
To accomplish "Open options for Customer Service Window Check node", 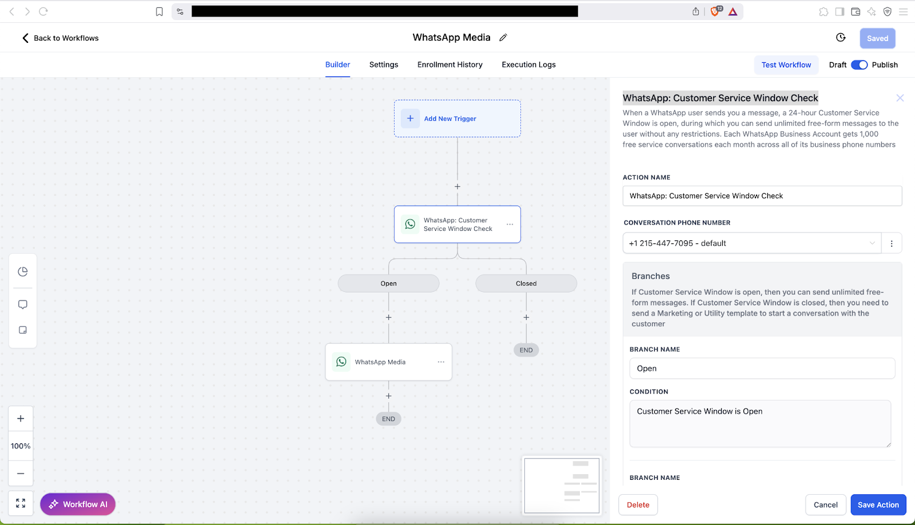I will pos(510,225).
